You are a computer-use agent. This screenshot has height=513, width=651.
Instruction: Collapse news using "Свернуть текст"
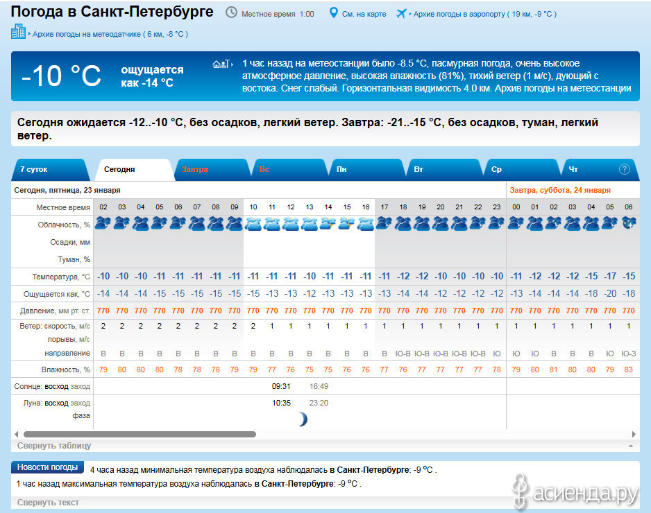tap(48, 503)
